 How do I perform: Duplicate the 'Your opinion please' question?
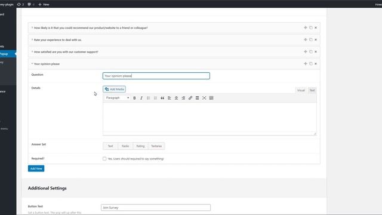[310, 64]
